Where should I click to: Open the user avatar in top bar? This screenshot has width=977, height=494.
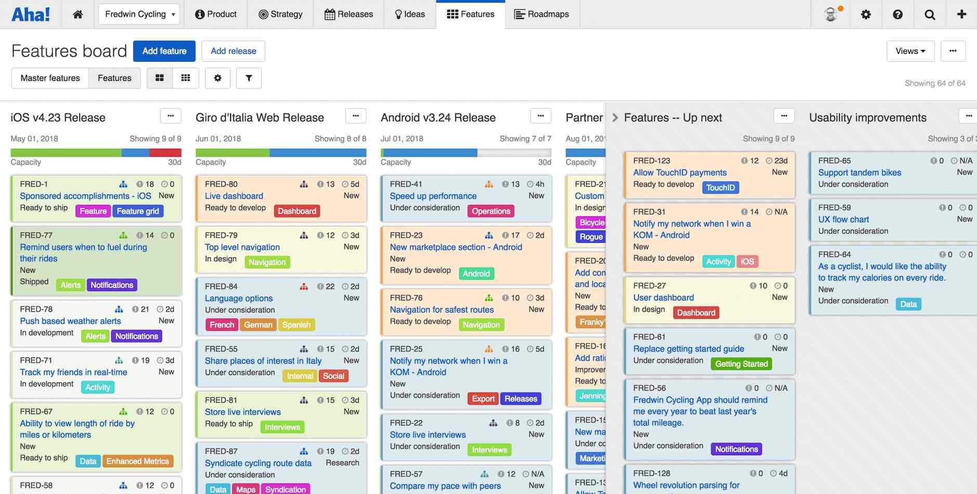click(832, 15)
